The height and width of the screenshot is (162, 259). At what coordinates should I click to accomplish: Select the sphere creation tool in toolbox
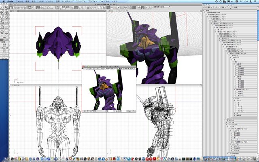2,12
